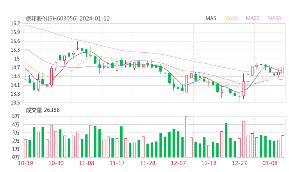Click the last candlestick on the right
Screen dimensions: 289x172
point(283,70)
